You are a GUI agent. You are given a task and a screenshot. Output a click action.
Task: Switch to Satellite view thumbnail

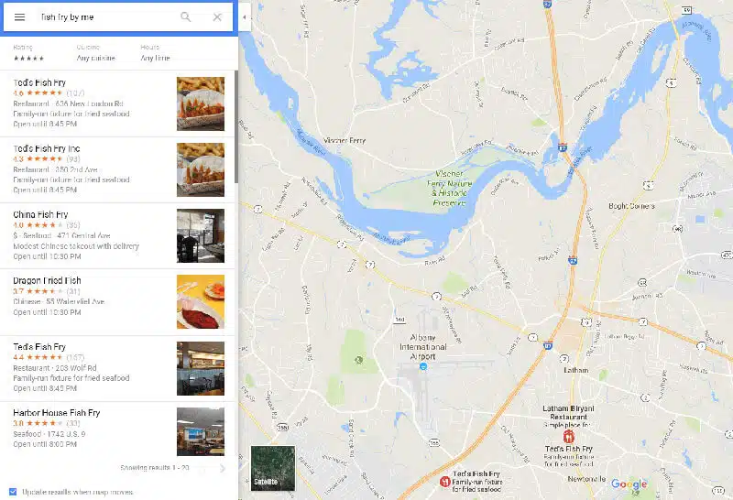click(273, 468)
